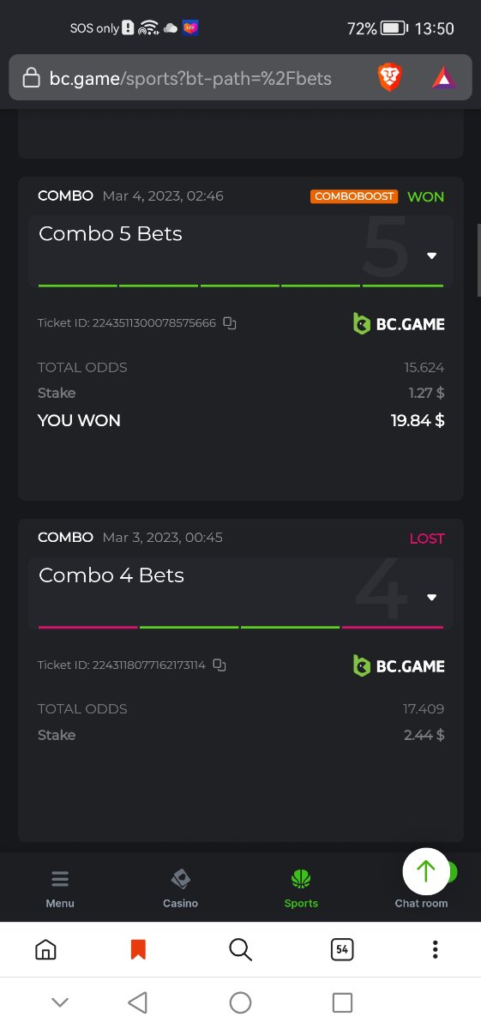This screenshot has width=481, height=1029.
Task: Tap the Android back triangle button
Action: pyautogui.click(x=138, y=1002)
